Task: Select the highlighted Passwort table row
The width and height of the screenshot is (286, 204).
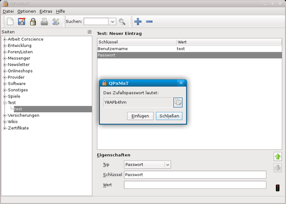Action: click(x=189, y=55)
